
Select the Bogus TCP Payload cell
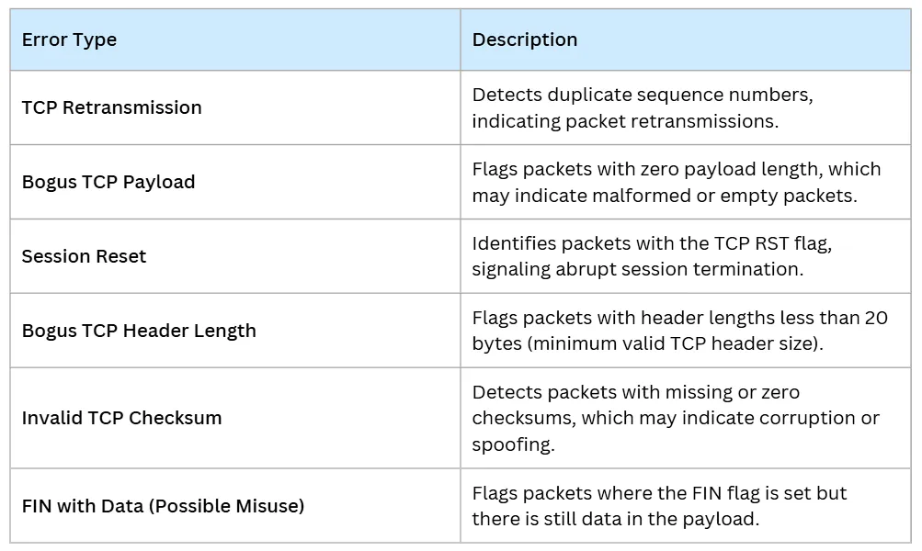pyautogui.click(x=108, y=182)
